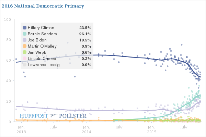Screen dimensions: 206x137
Task: Click Hillary Clinton's dark blue legend dot
Action: [24, 28]
